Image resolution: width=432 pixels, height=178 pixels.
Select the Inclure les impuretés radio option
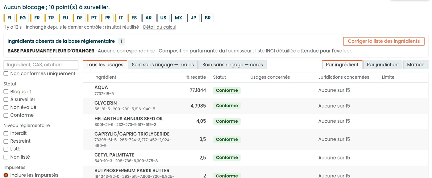click(x=6, y=175)
